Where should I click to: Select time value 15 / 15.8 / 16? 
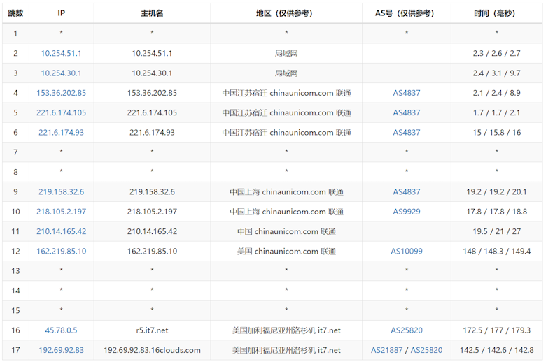point(496,133)
